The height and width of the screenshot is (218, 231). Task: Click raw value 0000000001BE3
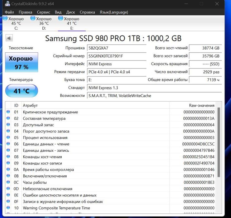pos(199,182)
